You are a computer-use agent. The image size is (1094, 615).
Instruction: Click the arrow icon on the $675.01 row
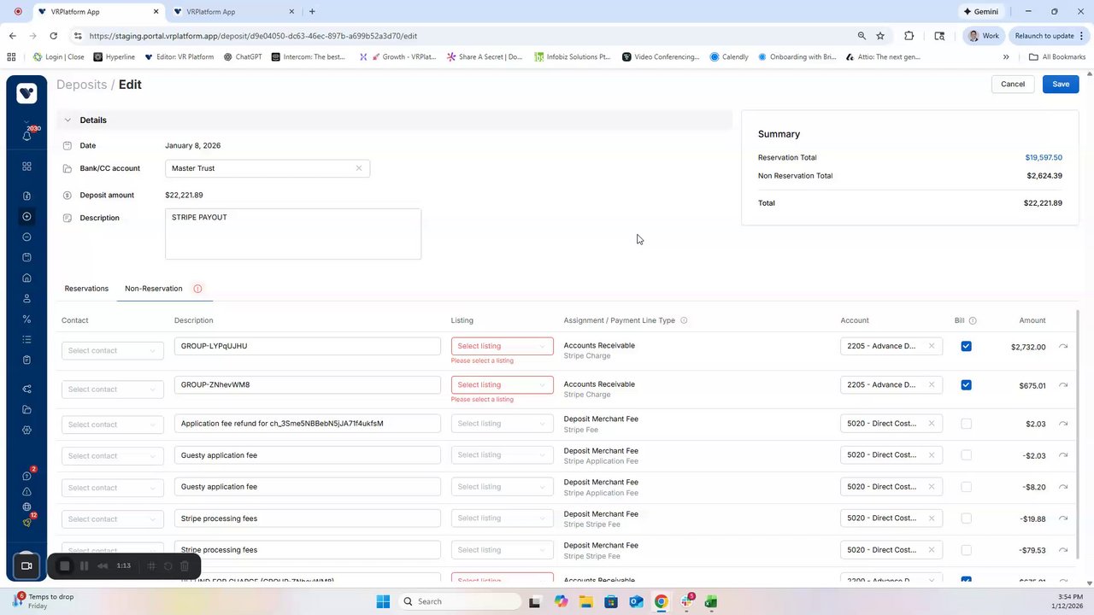(1063, 385)
